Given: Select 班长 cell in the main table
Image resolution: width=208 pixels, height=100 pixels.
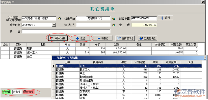Looking at the screenshot, I should 43,49.
